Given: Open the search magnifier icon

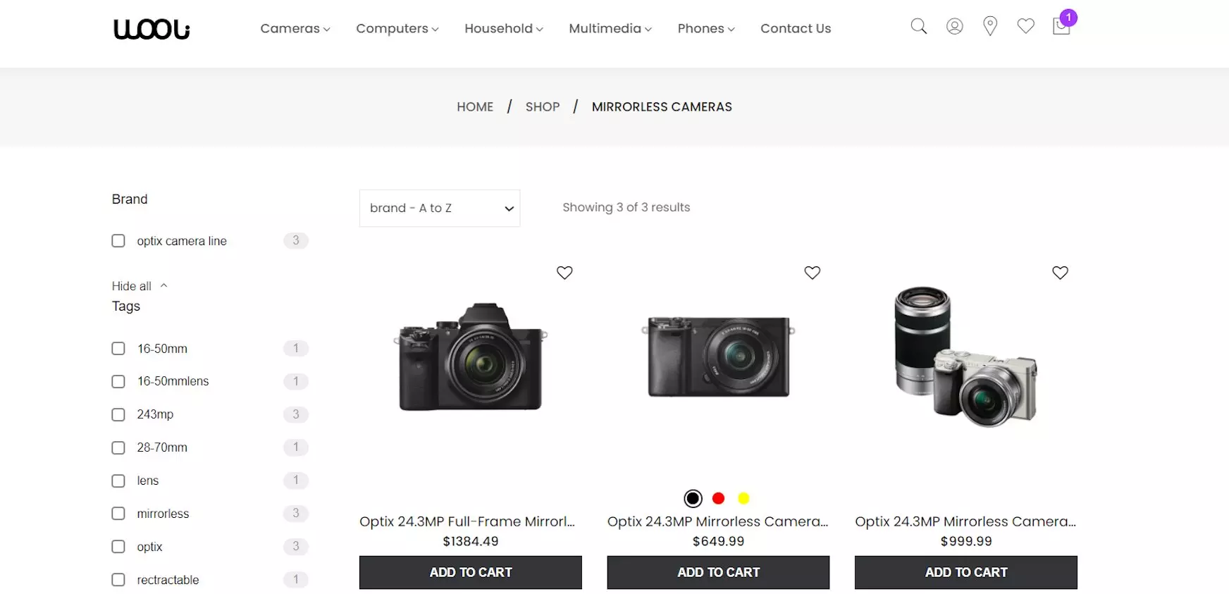Looking at the screenshot, I should [x=918, y=27].
